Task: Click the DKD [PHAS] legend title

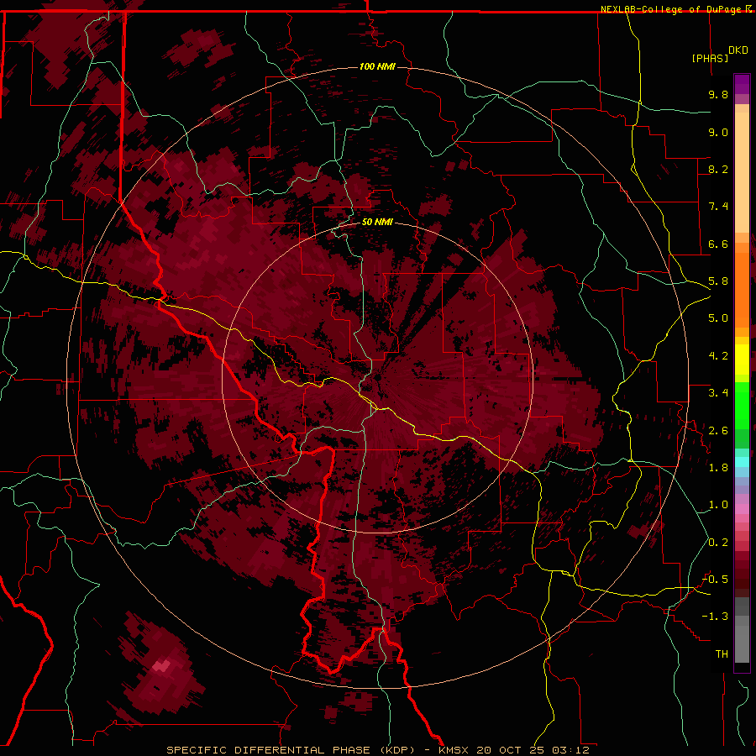Action: [720, 54]
